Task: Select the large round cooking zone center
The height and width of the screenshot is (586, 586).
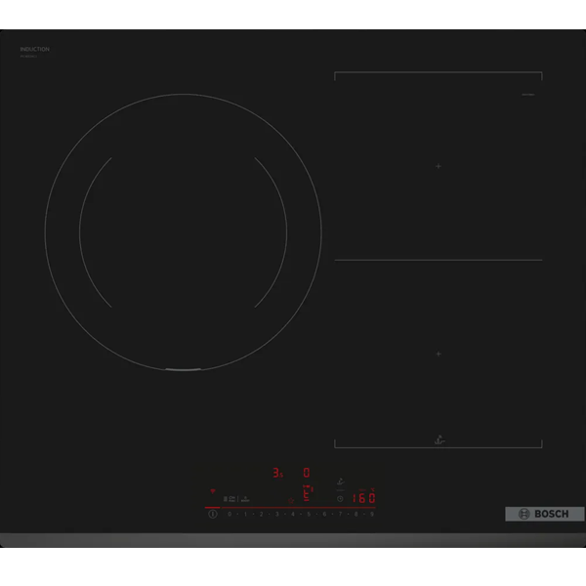Action: pyautogui.click(x=183, y=231)
